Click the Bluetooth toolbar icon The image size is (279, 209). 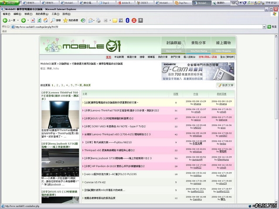click(x=127, y=20)
